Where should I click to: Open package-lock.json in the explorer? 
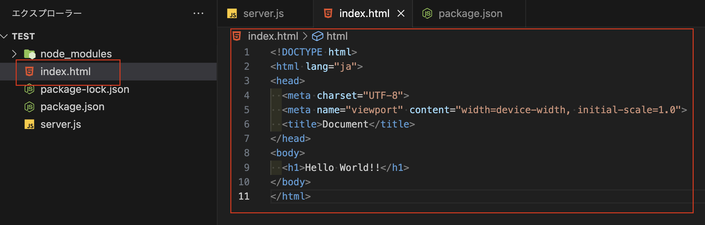85,89
